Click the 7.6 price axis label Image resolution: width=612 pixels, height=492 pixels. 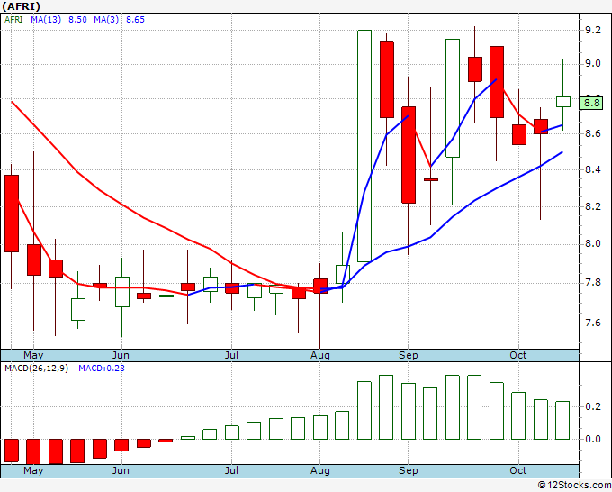point(593,323)
